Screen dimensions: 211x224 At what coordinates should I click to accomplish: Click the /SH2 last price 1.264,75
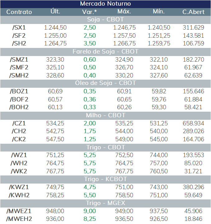coord(55,44)
